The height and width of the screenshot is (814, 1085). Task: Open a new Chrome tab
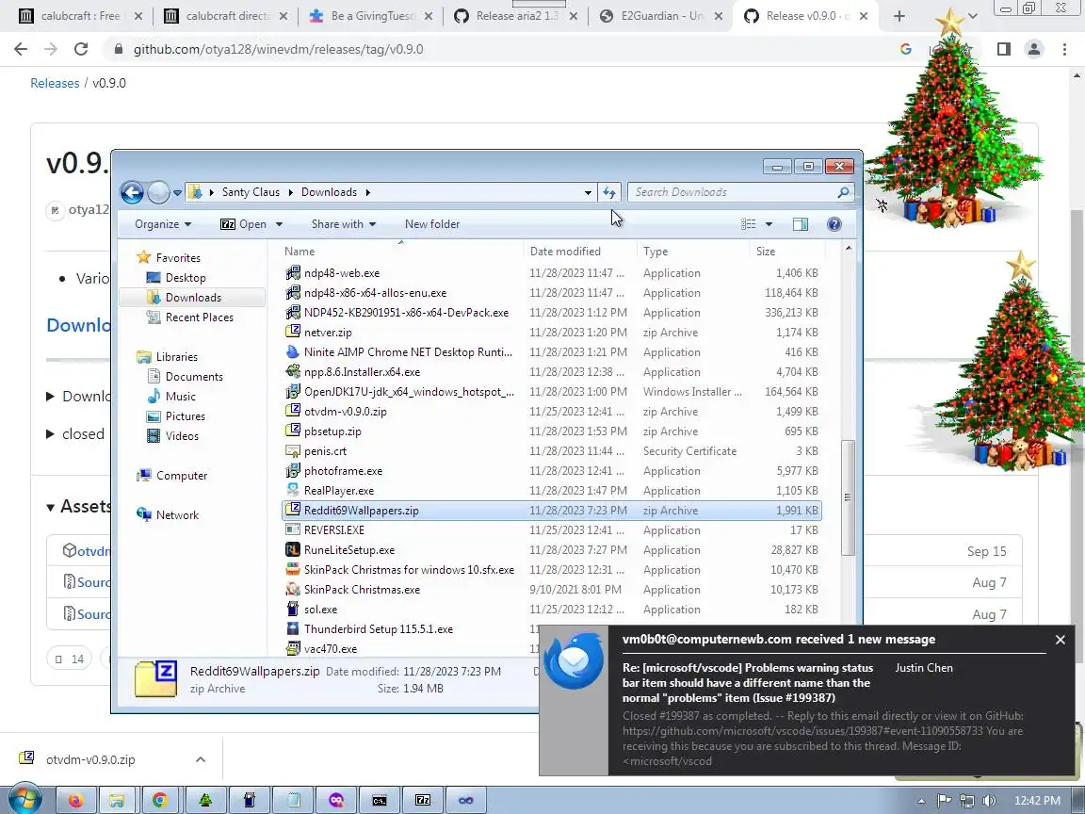899,16
